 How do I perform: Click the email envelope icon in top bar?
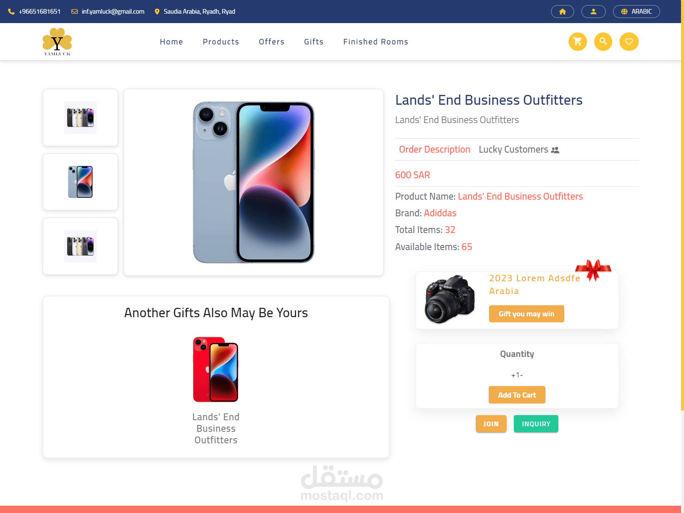[x=74, y=12]
